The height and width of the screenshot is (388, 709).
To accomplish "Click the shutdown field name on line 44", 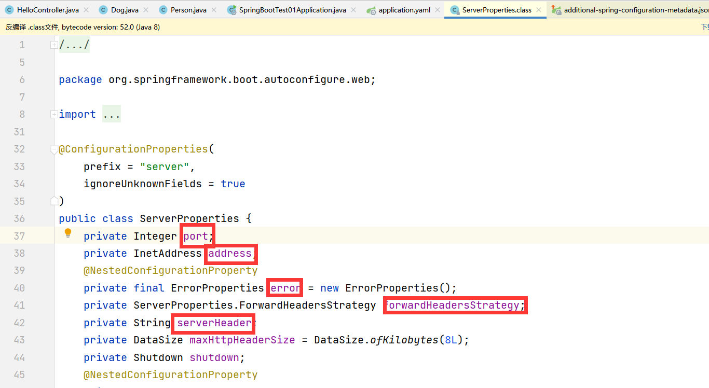I will [214, 357].
